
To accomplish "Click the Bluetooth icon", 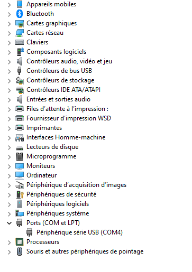I will coord(20,14).
